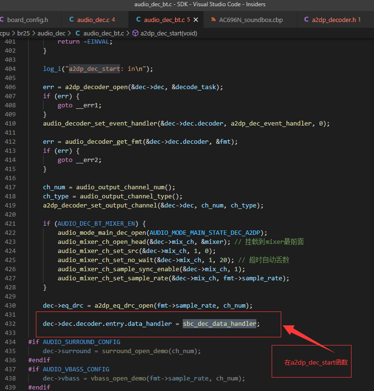Screen dimensions: 374x391
Task: Open the audio_dec_bt.c breadcrumb item
Action: coord(103,33)
